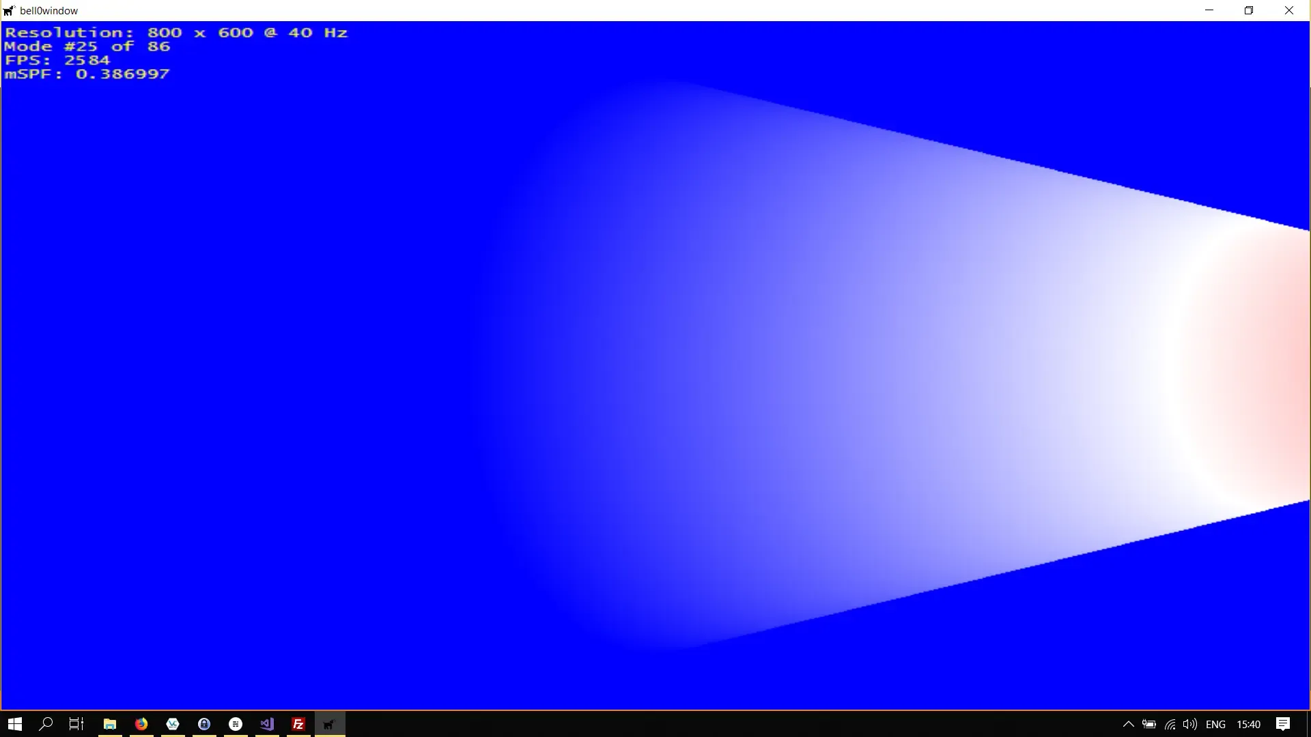Open Task View from the taskbar
This screenshot has width=1311, height=737.
click(x=75, y=724)
